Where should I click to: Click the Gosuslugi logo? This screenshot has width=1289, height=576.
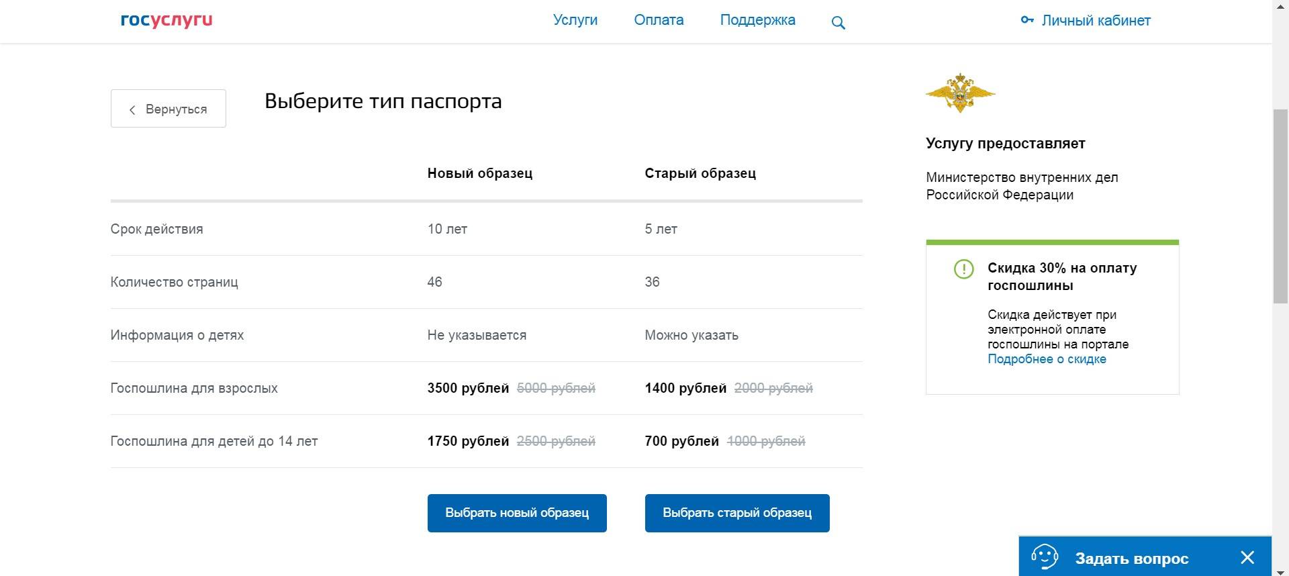(x=166, y=20)
